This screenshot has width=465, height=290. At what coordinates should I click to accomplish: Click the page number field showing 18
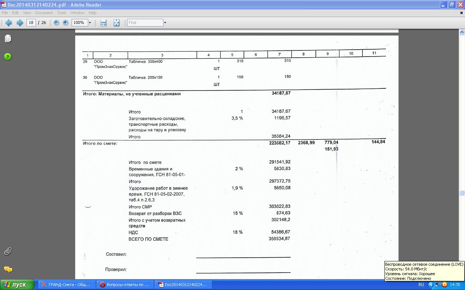point(31,22)
